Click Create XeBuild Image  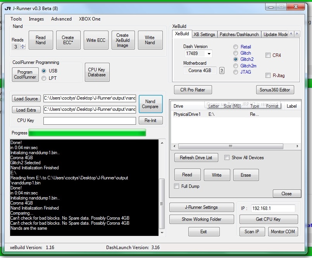123,40
